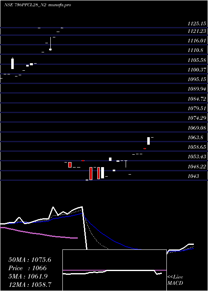Click the 1063.8 price level label

(196, 138)
